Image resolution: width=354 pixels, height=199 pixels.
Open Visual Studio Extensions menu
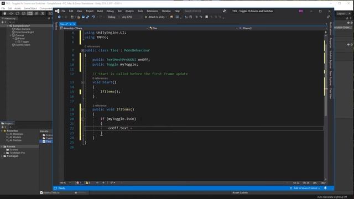click(153, 11)
